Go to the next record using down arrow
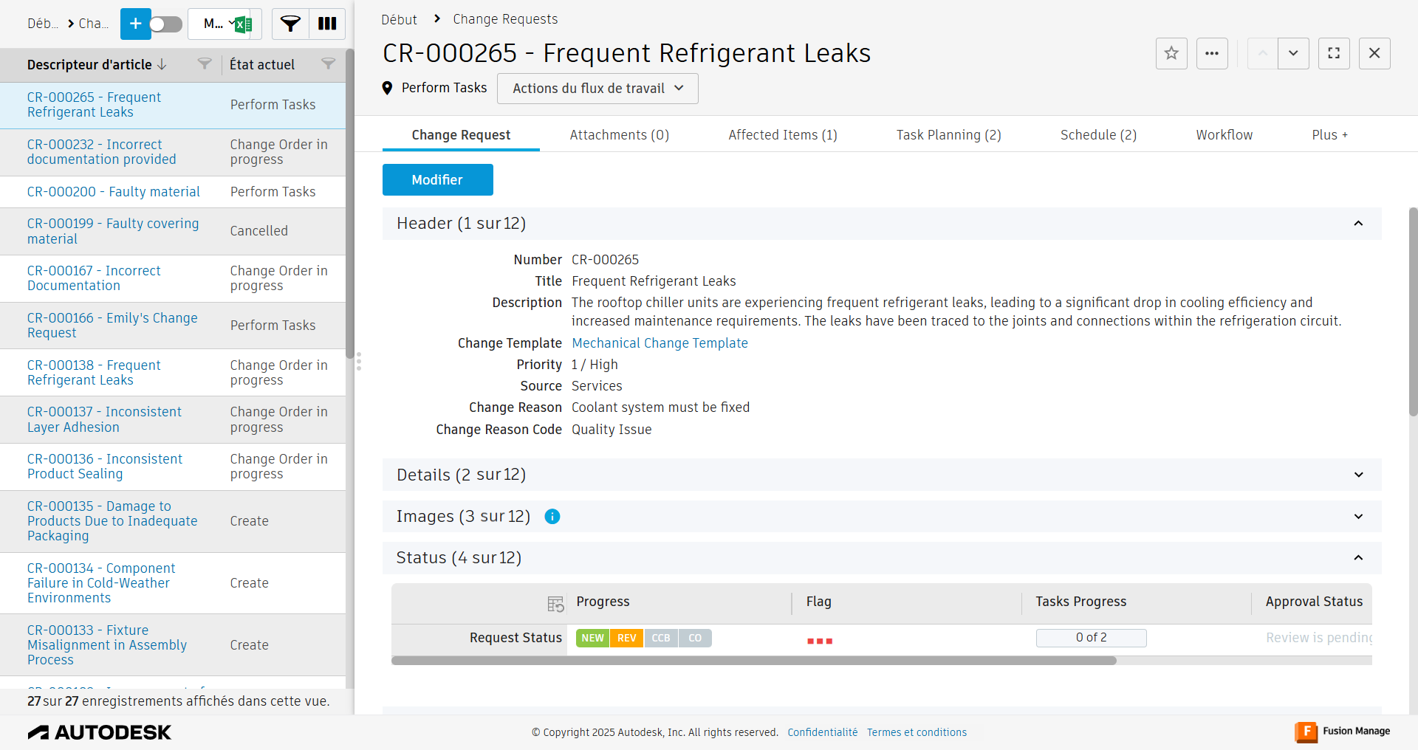This screenshot has height=750, width=1418. 1293,53
